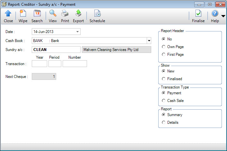This screenshot has height=151, width=227.
Task: Select the New show option
Action: 163,71
